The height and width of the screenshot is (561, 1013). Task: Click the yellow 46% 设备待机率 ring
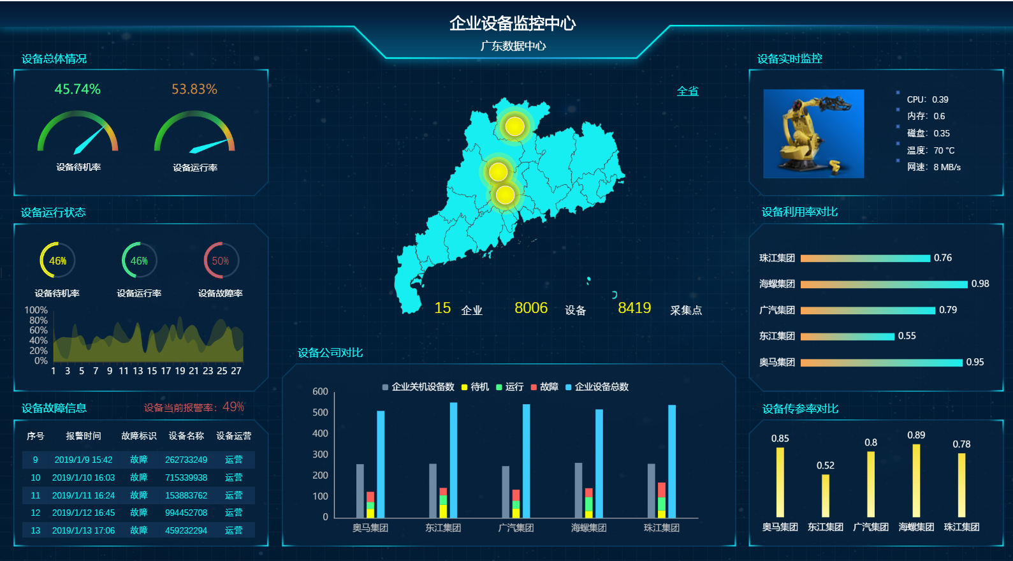pos(57,261)
